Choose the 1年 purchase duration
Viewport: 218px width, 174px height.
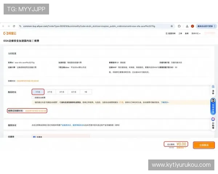[86, 92]
